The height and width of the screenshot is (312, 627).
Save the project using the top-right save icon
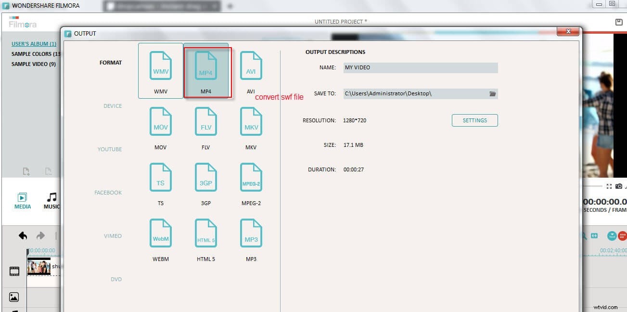618,22
